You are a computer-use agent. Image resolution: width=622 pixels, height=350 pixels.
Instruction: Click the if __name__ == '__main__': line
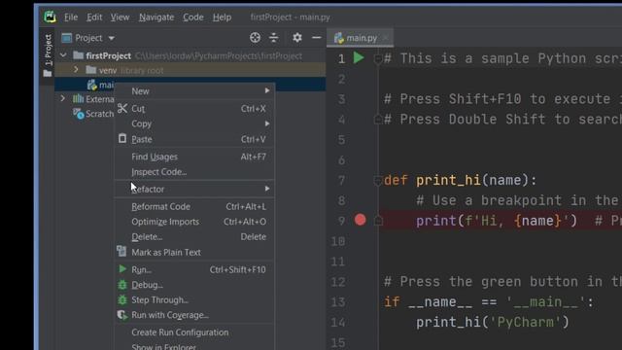pos(489,302)
